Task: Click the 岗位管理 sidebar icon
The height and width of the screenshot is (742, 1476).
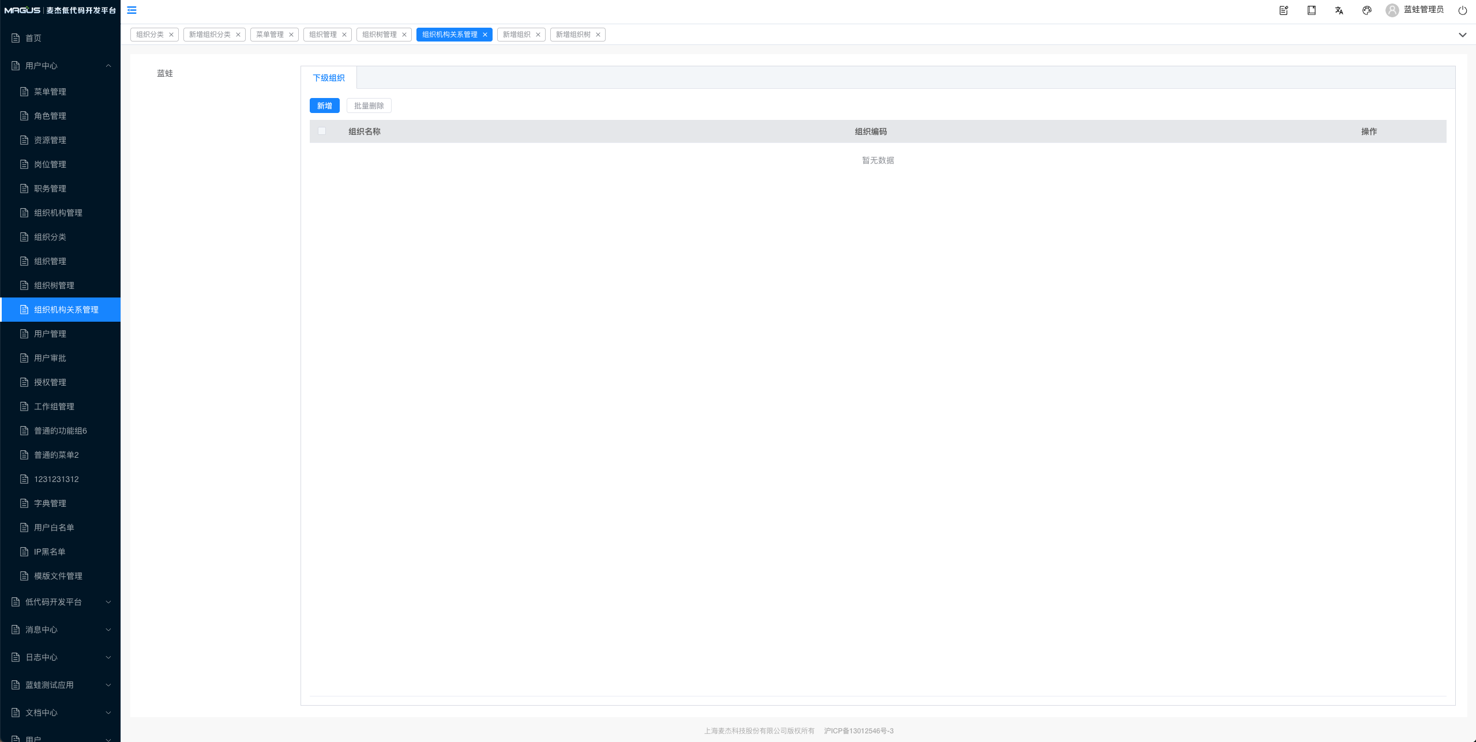Action: pyautogui.click(x=24, y=164)
